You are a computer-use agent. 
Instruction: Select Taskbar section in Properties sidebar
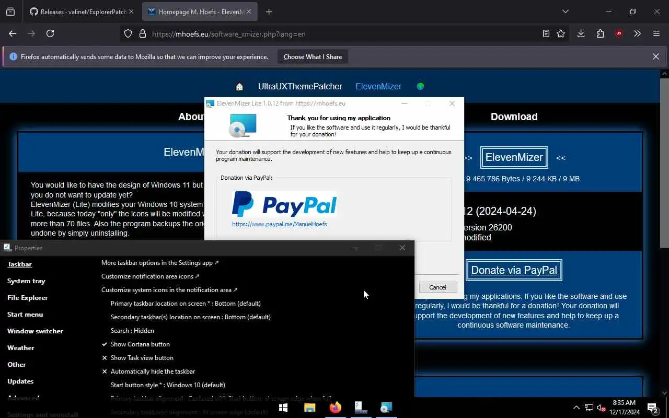19,264
